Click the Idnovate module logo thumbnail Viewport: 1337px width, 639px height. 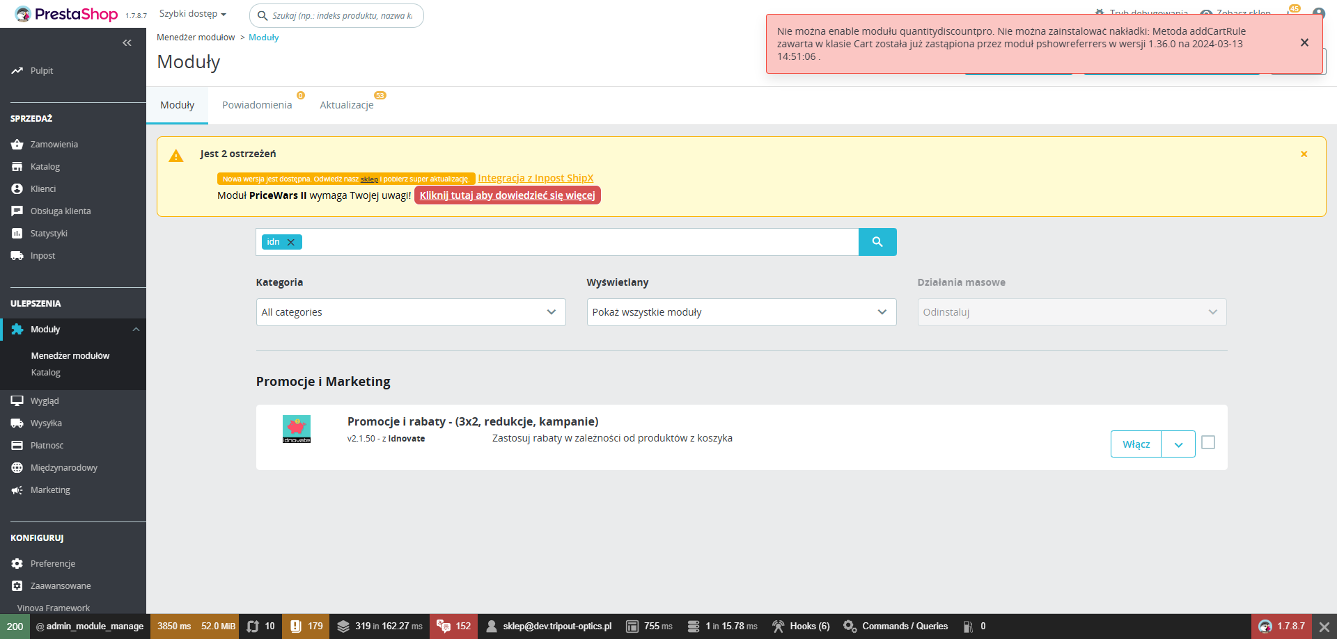pyautogui.click(x=297, y=429)
